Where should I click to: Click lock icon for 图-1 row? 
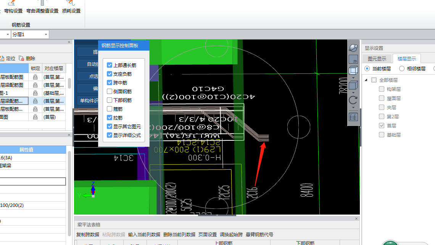click(x=35, y=93)
